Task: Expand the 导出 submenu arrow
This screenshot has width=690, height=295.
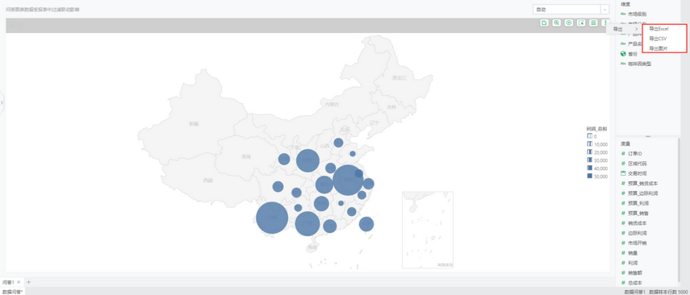Action: pos(636,29)
